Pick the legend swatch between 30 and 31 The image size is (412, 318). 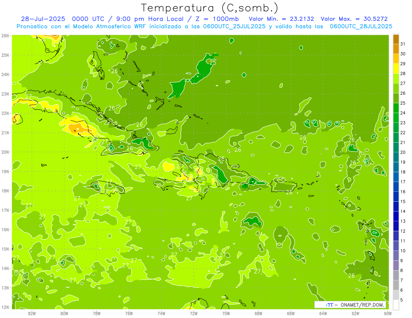396,49
